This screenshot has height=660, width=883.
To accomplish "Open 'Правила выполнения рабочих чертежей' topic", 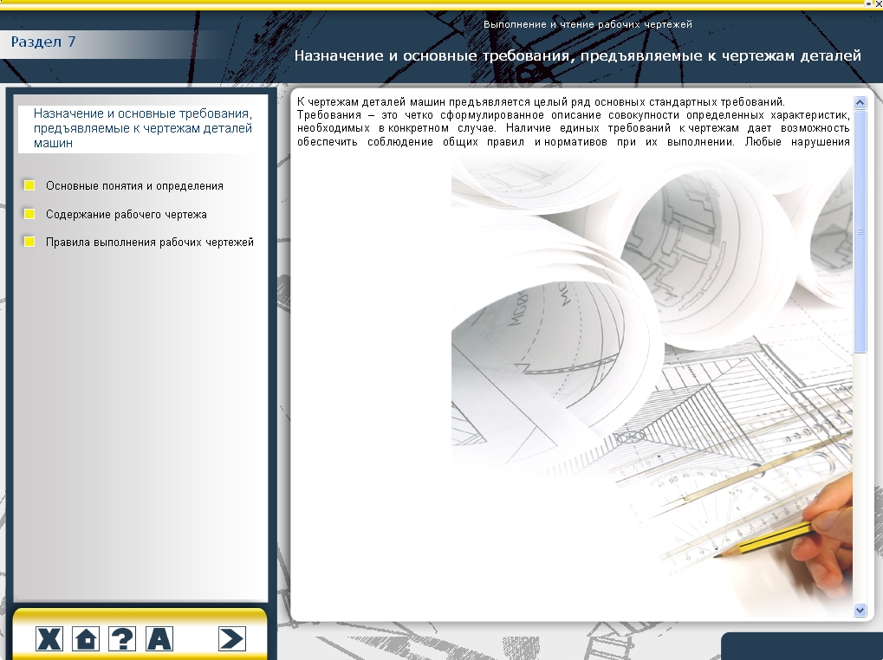I will [150, 243].
